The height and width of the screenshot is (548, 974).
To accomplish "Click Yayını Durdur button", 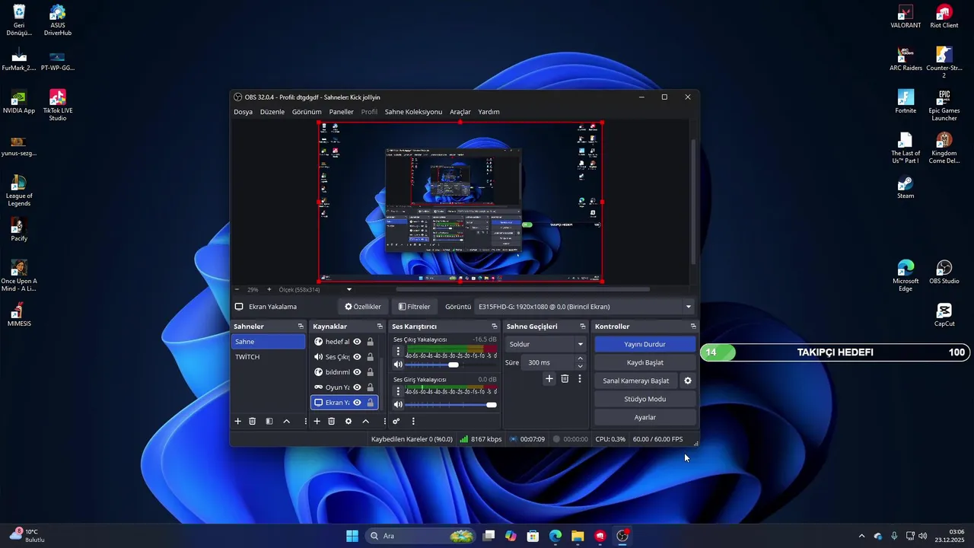I will coord(645,344).
